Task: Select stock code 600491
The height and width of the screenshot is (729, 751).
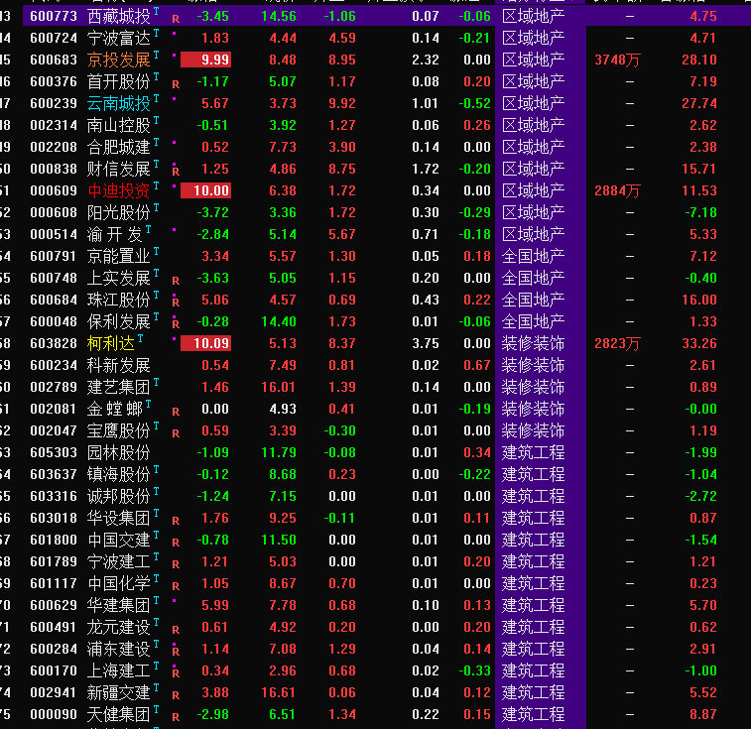Action: [x=54, y=627]
